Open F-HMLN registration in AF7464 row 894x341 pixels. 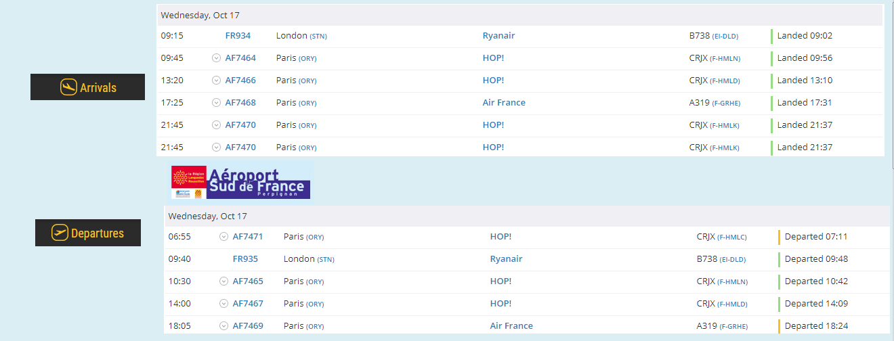coord(725,59)
